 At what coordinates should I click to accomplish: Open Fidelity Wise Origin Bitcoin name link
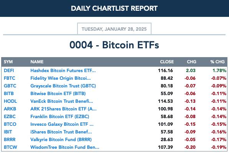click(x=61, y=78)
